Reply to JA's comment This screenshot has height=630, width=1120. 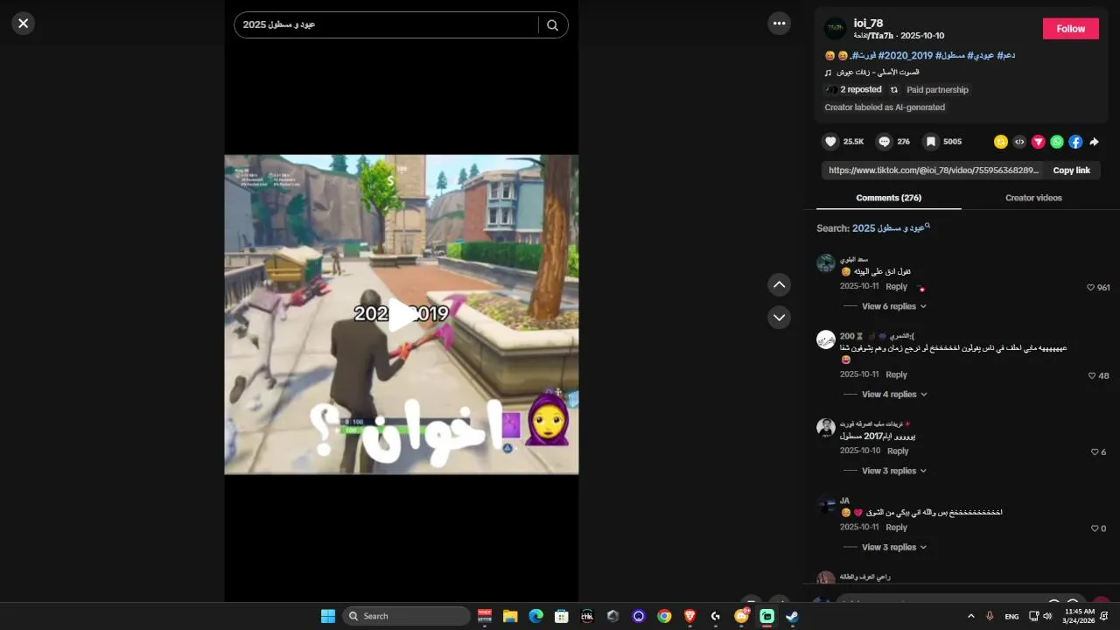pos(896,528)
